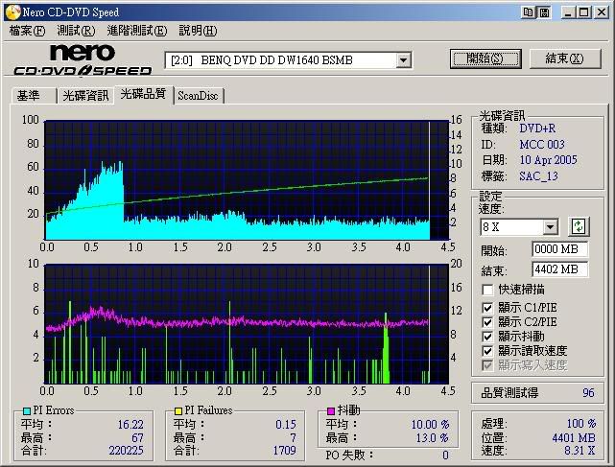The image size is (615, 467).
Task: Click the position value 4401 MB
Action: [574, 437]
